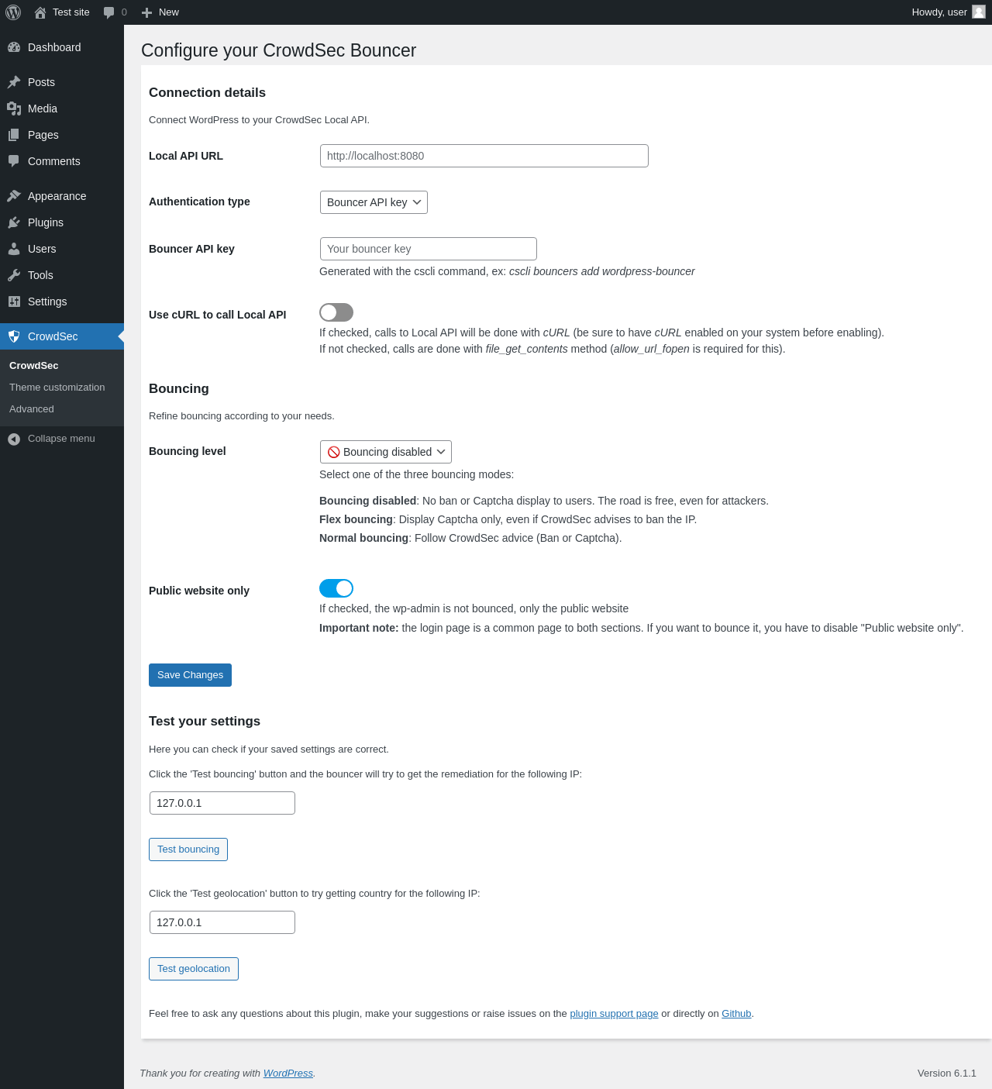
Task: Open the Plugins menu label
Action: tap(46, 222)
